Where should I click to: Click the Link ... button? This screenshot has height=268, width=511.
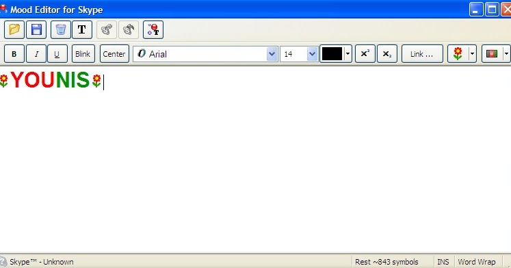[x=422, y=54]
